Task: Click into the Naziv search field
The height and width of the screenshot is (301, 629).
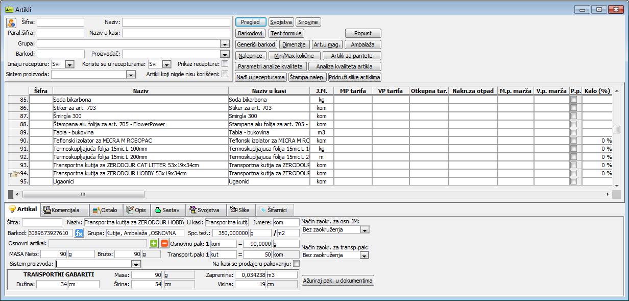Action: 176,22
